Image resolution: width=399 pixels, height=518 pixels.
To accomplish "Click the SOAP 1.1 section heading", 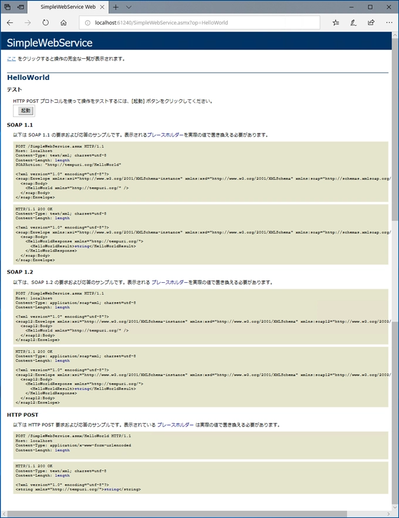I will (x=20, y=125).
